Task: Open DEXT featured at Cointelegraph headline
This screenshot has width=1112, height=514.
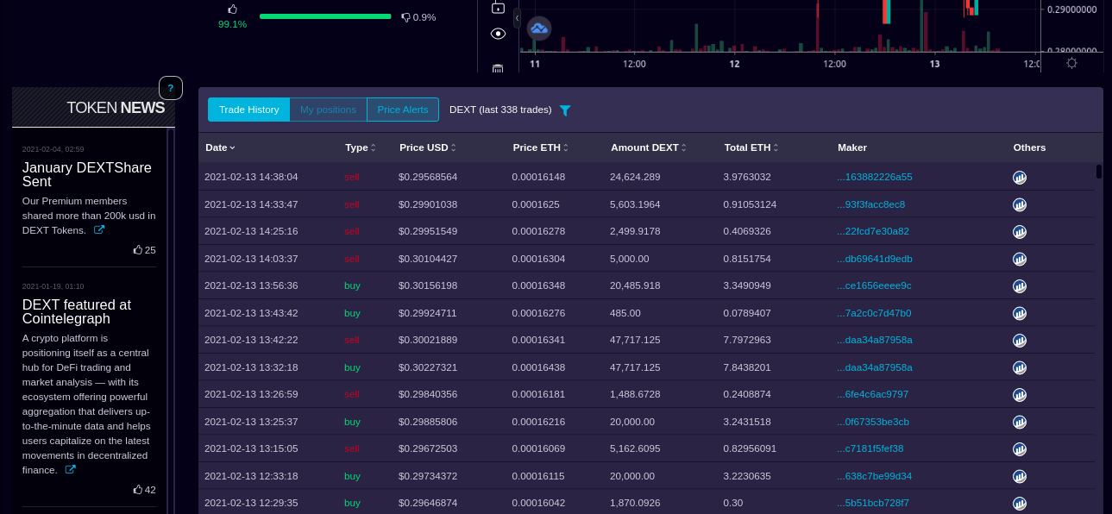Action: pos(77,311)
